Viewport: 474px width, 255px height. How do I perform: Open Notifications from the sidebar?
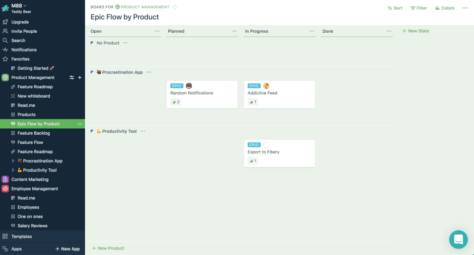(x=24, y=50)
